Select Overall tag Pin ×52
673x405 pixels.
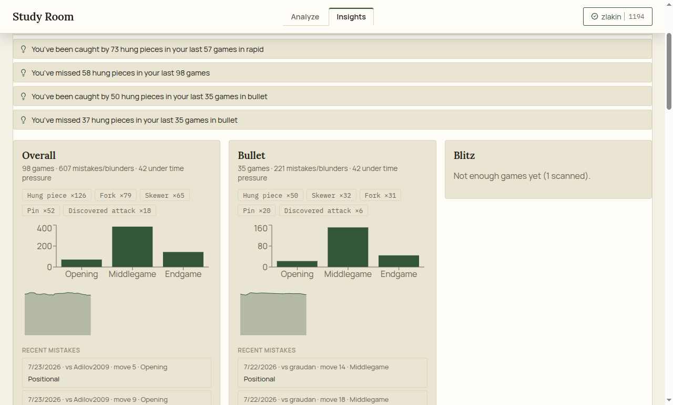[x=41, y=210]
